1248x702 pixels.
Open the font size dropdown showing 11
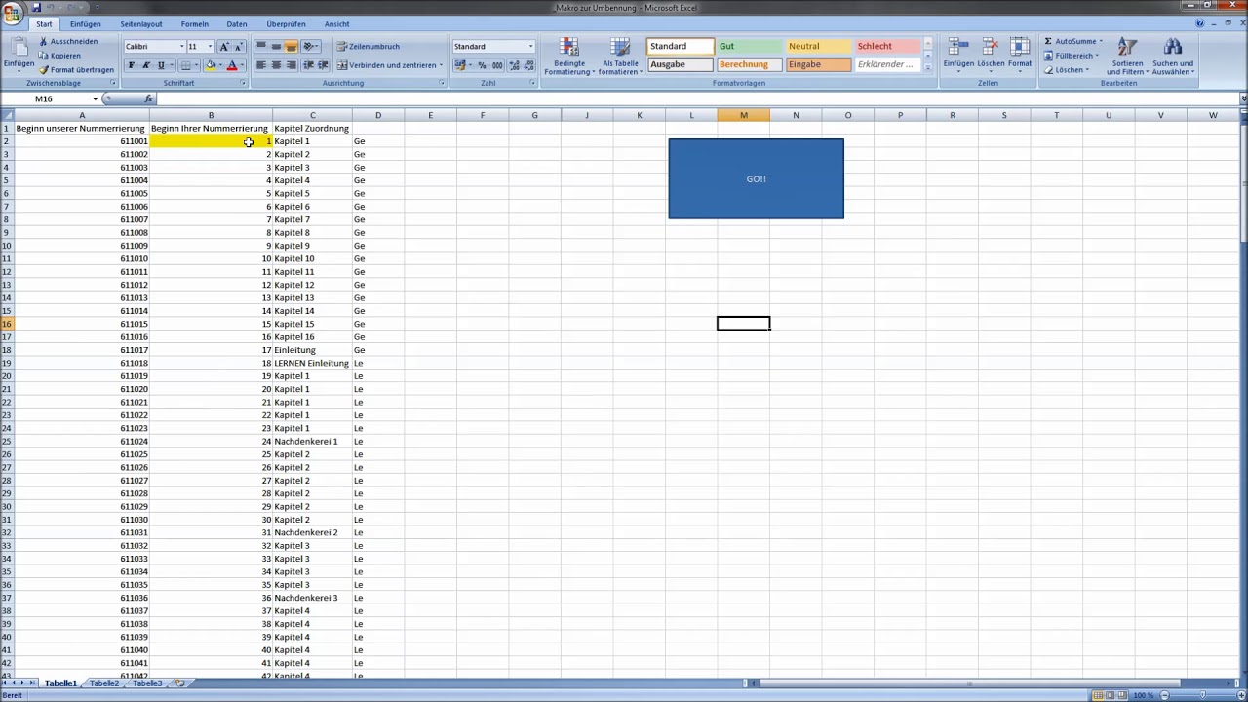(x=210, y=47)
